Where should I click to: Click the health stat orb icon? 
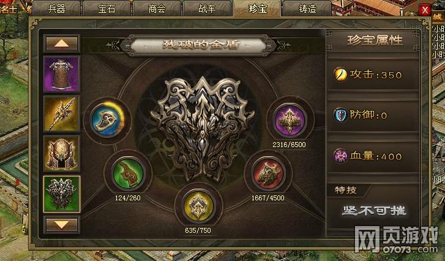point(340,156)
